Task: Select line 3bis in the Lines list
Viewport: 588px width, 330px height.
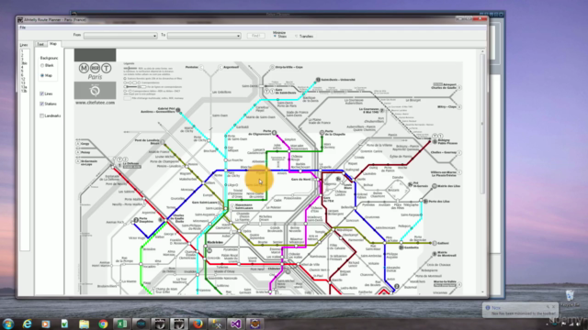Action: [24, 63]
